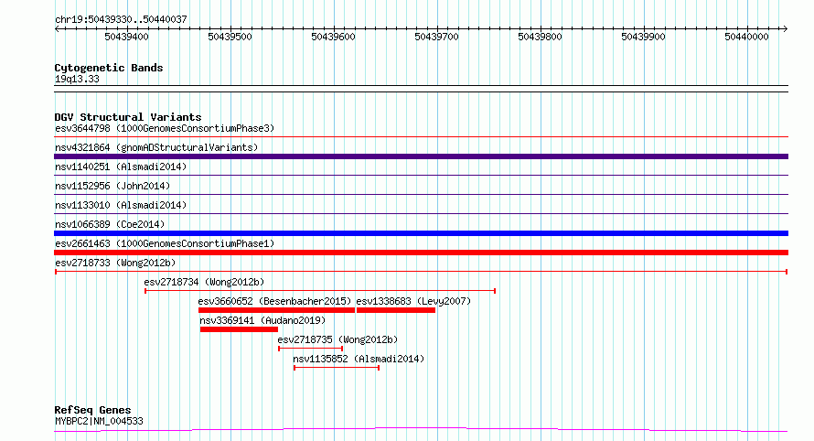Click the red nsv3369141 feature bar

[x=239, y=329]
